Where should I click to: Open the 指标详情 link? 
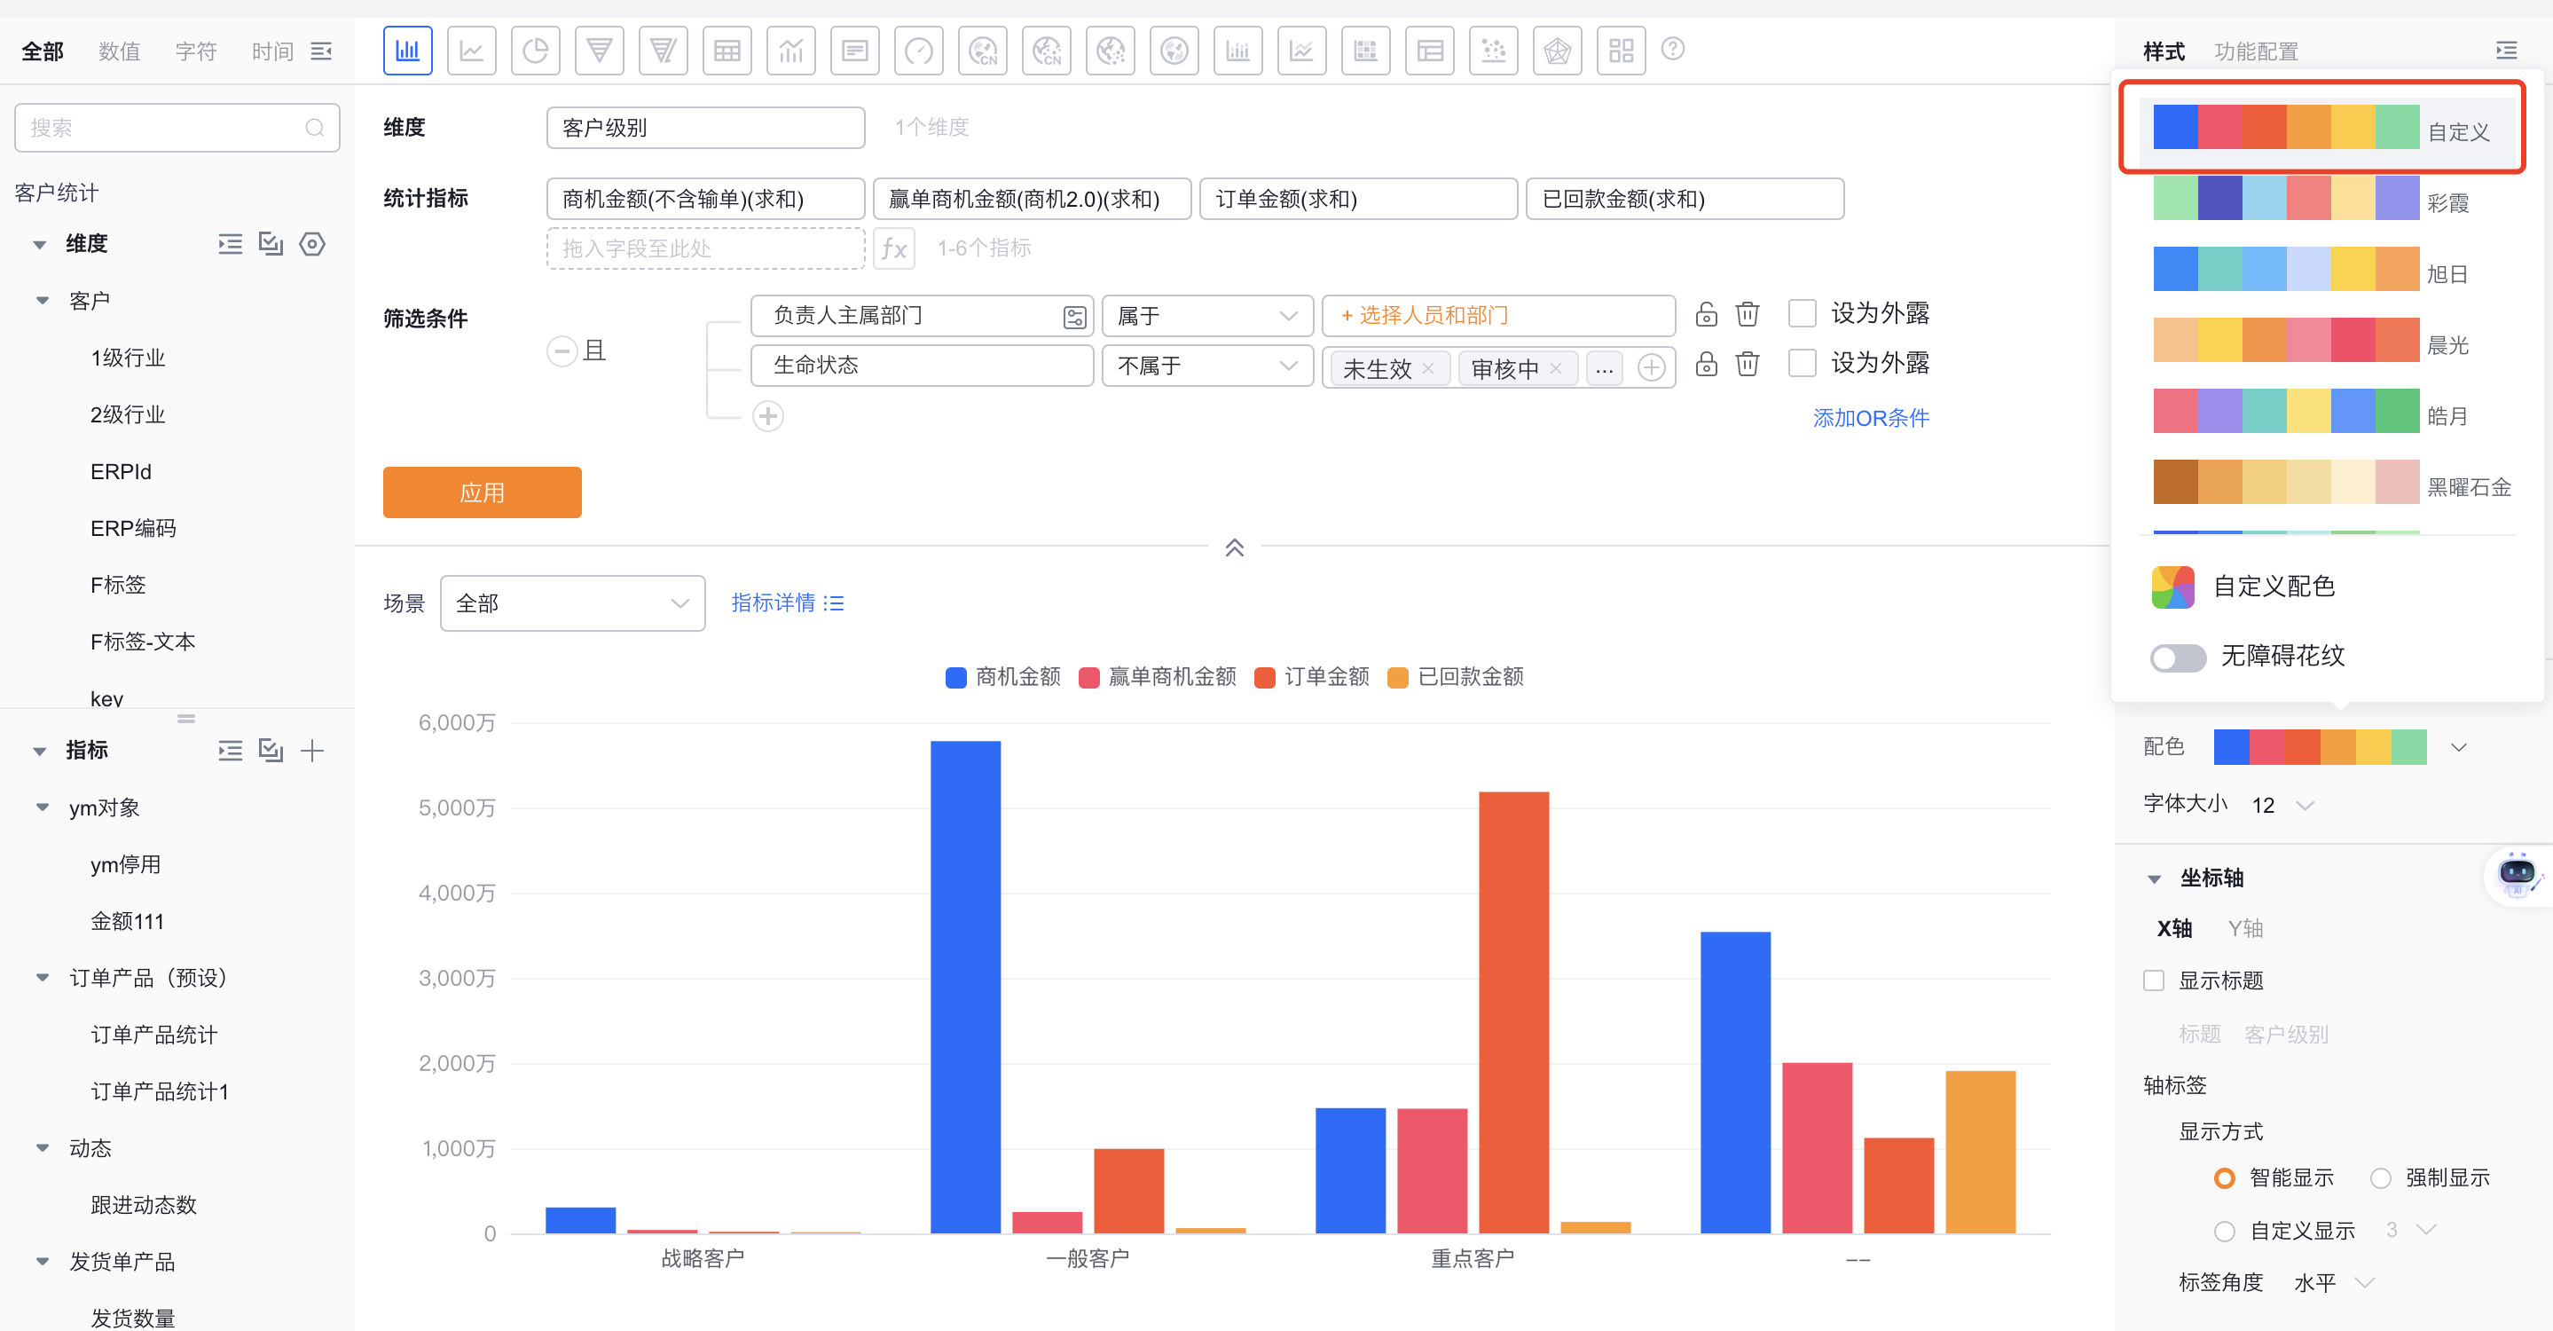tap(787, 602)
